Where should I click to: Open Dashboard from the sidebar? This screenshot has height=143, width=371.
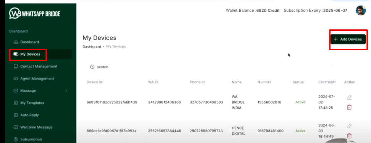tap(29, 42)
